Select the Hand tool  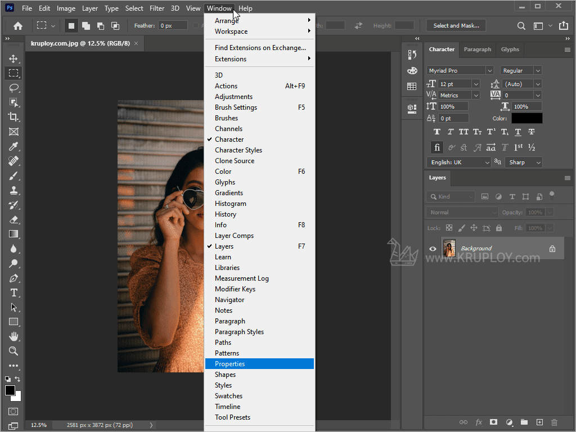13,336
